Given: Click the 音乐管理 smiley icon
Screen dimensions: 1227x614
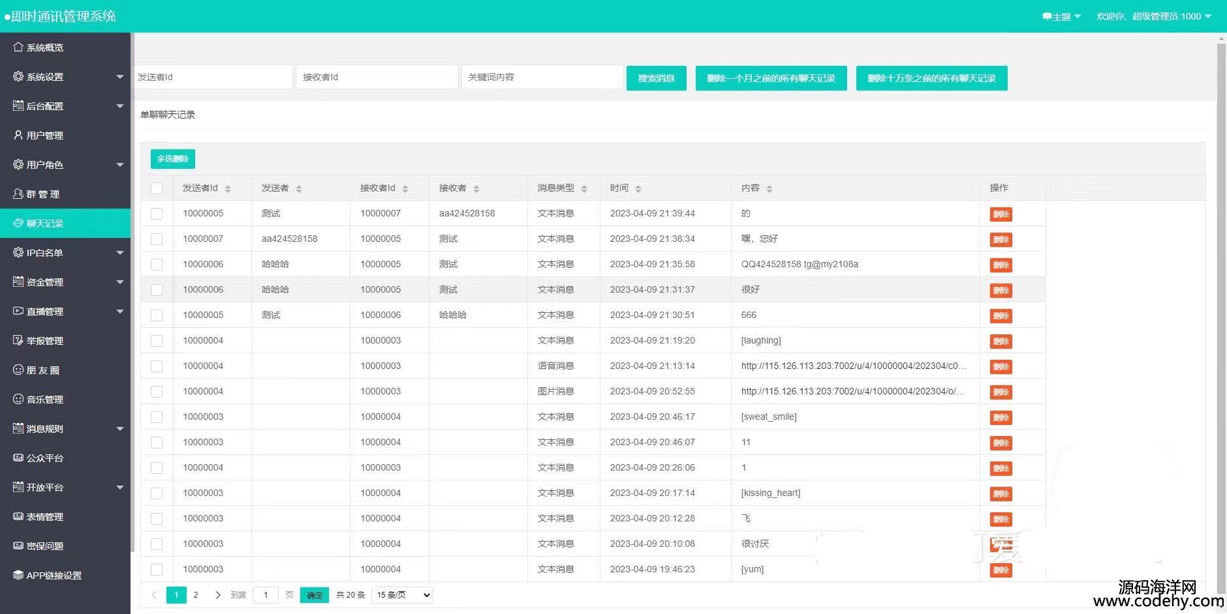Looking at the screenshot, I should tap(18, 399).
